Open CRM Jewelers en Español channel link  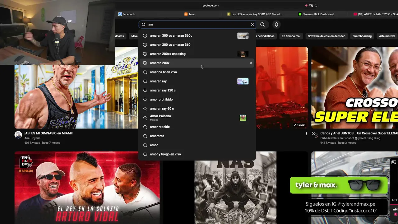[337, 138]
